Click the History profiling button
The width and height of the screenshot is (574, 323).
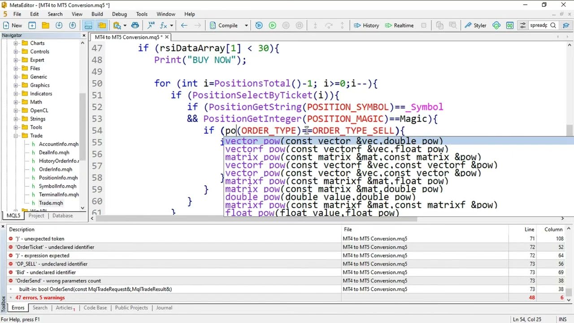(x=366, y=26)
